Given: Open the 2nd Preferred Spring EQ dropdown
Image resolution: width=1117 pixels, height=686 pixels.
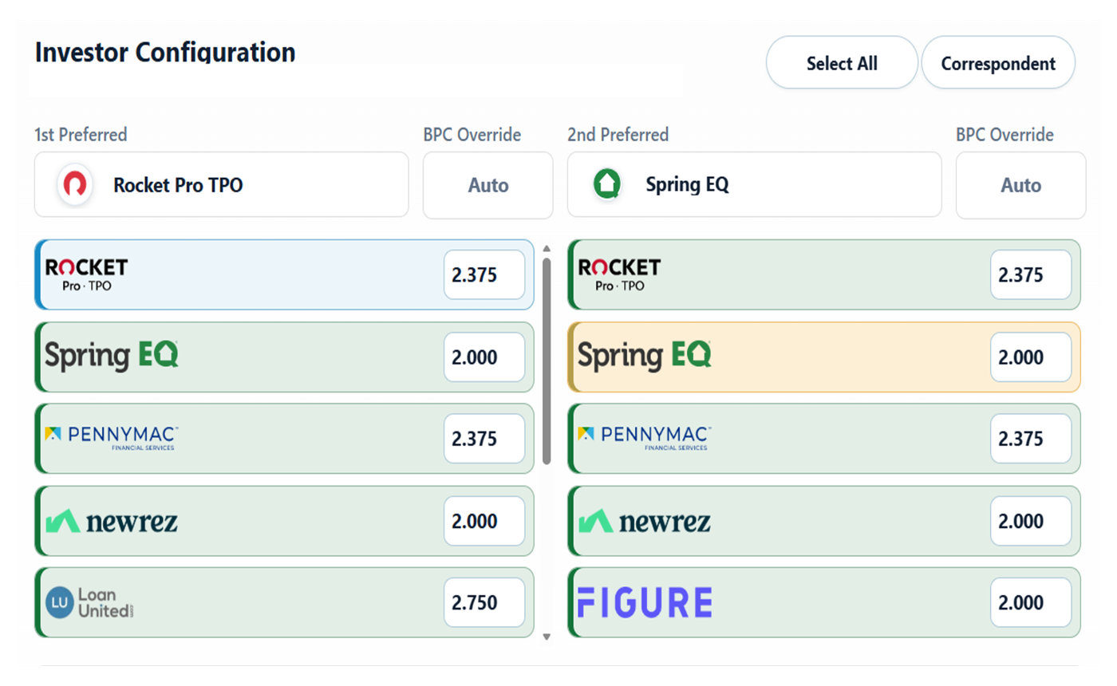Looking at the screenshot, I should point(754,185).
